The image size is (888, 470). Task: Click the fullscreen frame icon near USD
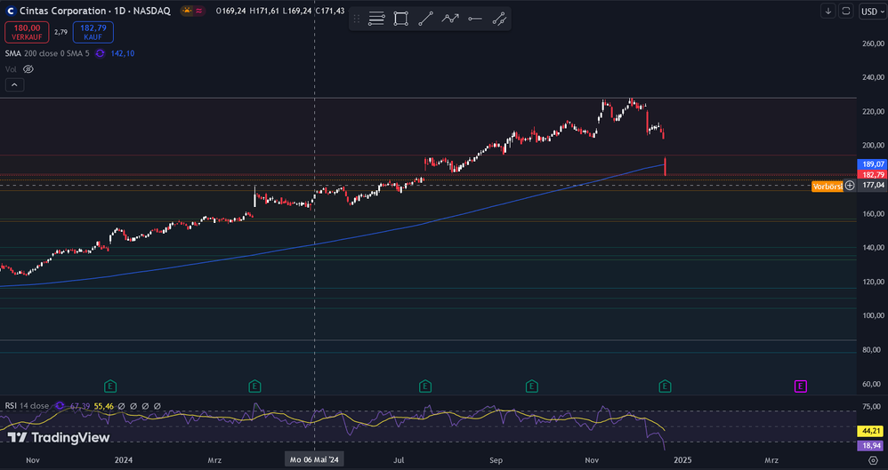click(x=846, y=11)
